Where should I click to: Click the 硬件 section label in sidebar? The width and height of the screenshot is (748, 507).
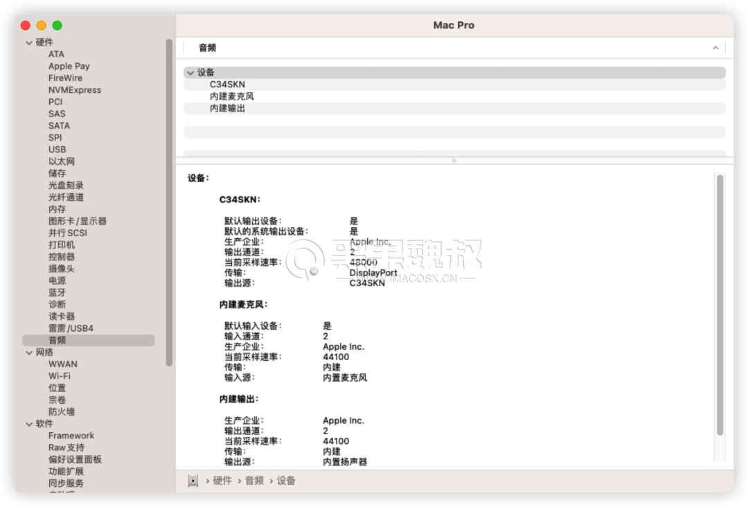pyautogui.click(x=44, y=42)
